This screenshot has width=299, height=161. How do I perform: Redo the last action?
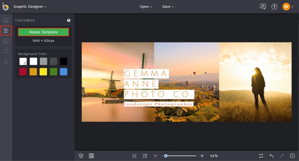pyautogui.click(x=282, y=156)
